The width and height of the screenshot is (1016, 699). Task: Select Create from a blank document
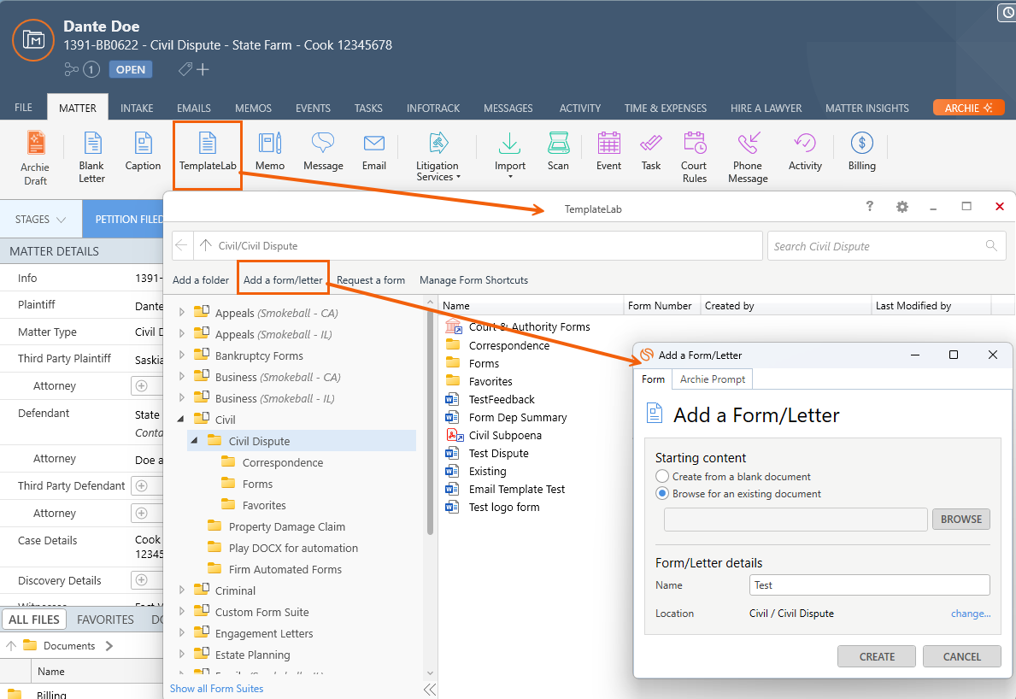click(x=661, y=476)
